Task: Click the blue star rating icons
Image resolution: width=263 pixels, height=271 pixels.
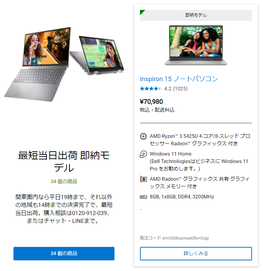Action: 151,89
